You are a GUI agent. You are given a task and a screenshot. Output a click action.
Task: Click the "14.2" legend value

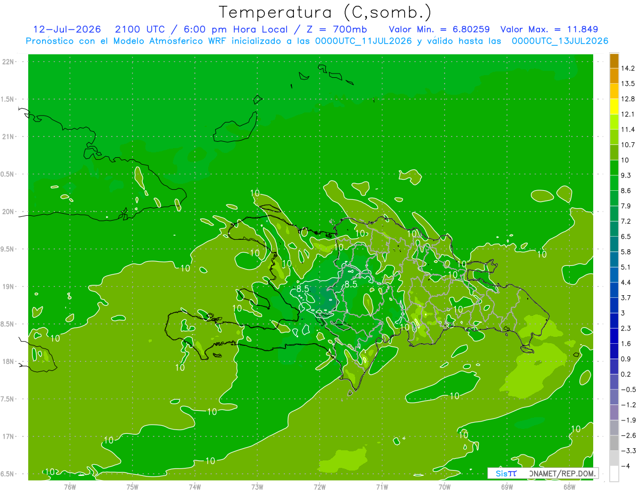tap(628, 68)
